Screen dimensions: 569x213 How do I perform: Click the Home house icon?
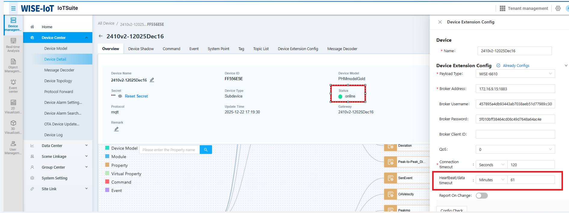coord(32,27)
